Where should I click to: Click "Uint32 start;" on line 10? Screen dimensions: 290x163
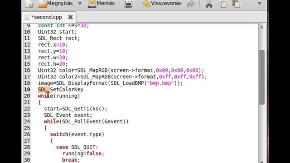(x=58, y=32)
